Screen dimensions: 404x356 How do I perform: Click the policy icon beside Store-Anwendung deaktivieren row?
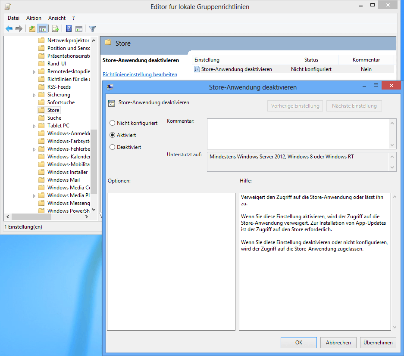(197, 69)
